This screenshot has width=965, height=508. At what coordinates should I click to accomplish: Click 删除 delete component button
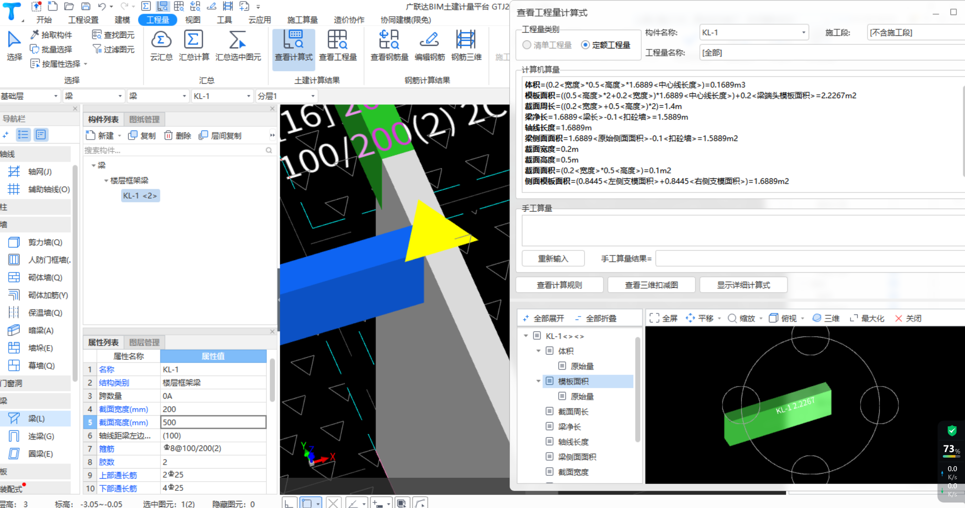(x=177, y=136)
